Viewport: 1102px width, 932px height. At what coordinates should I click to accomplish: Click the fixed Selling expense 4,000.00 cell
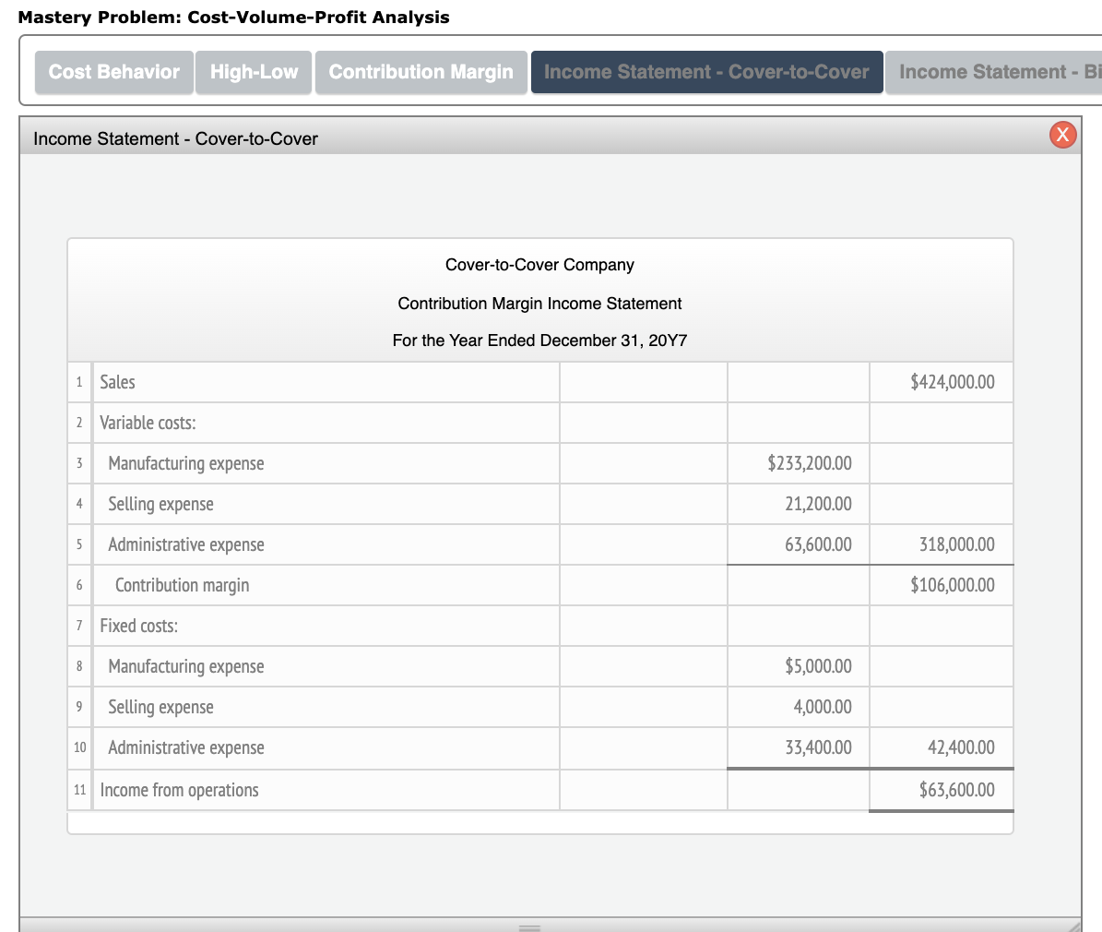pyautogui.click(x=798, y=707)
